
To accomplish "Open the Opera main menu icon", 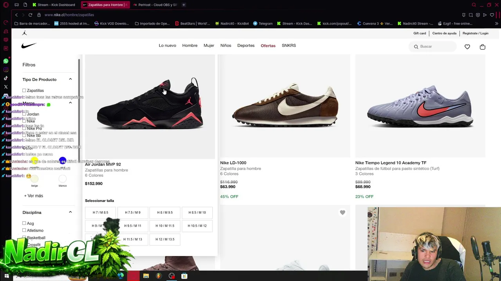I will click(x=5, y=5).
